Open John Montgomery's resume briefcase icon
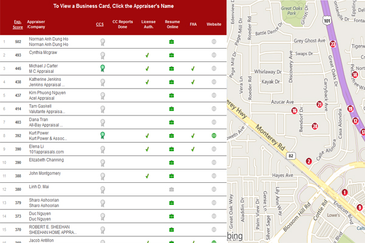This screenshot has height=243, width=365. [x=172, y=176]
